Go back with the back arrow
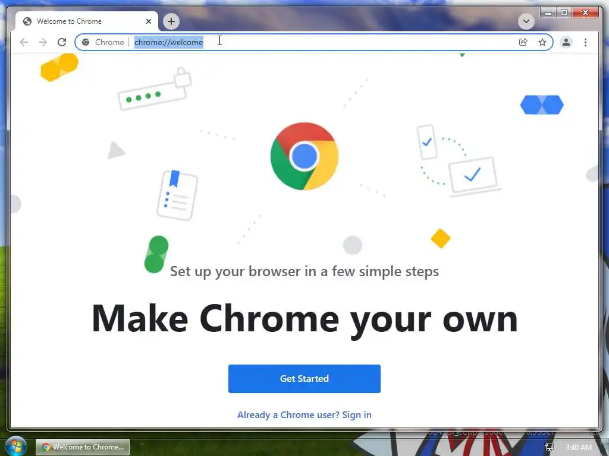Screen dimensions: 609x456 24,42
